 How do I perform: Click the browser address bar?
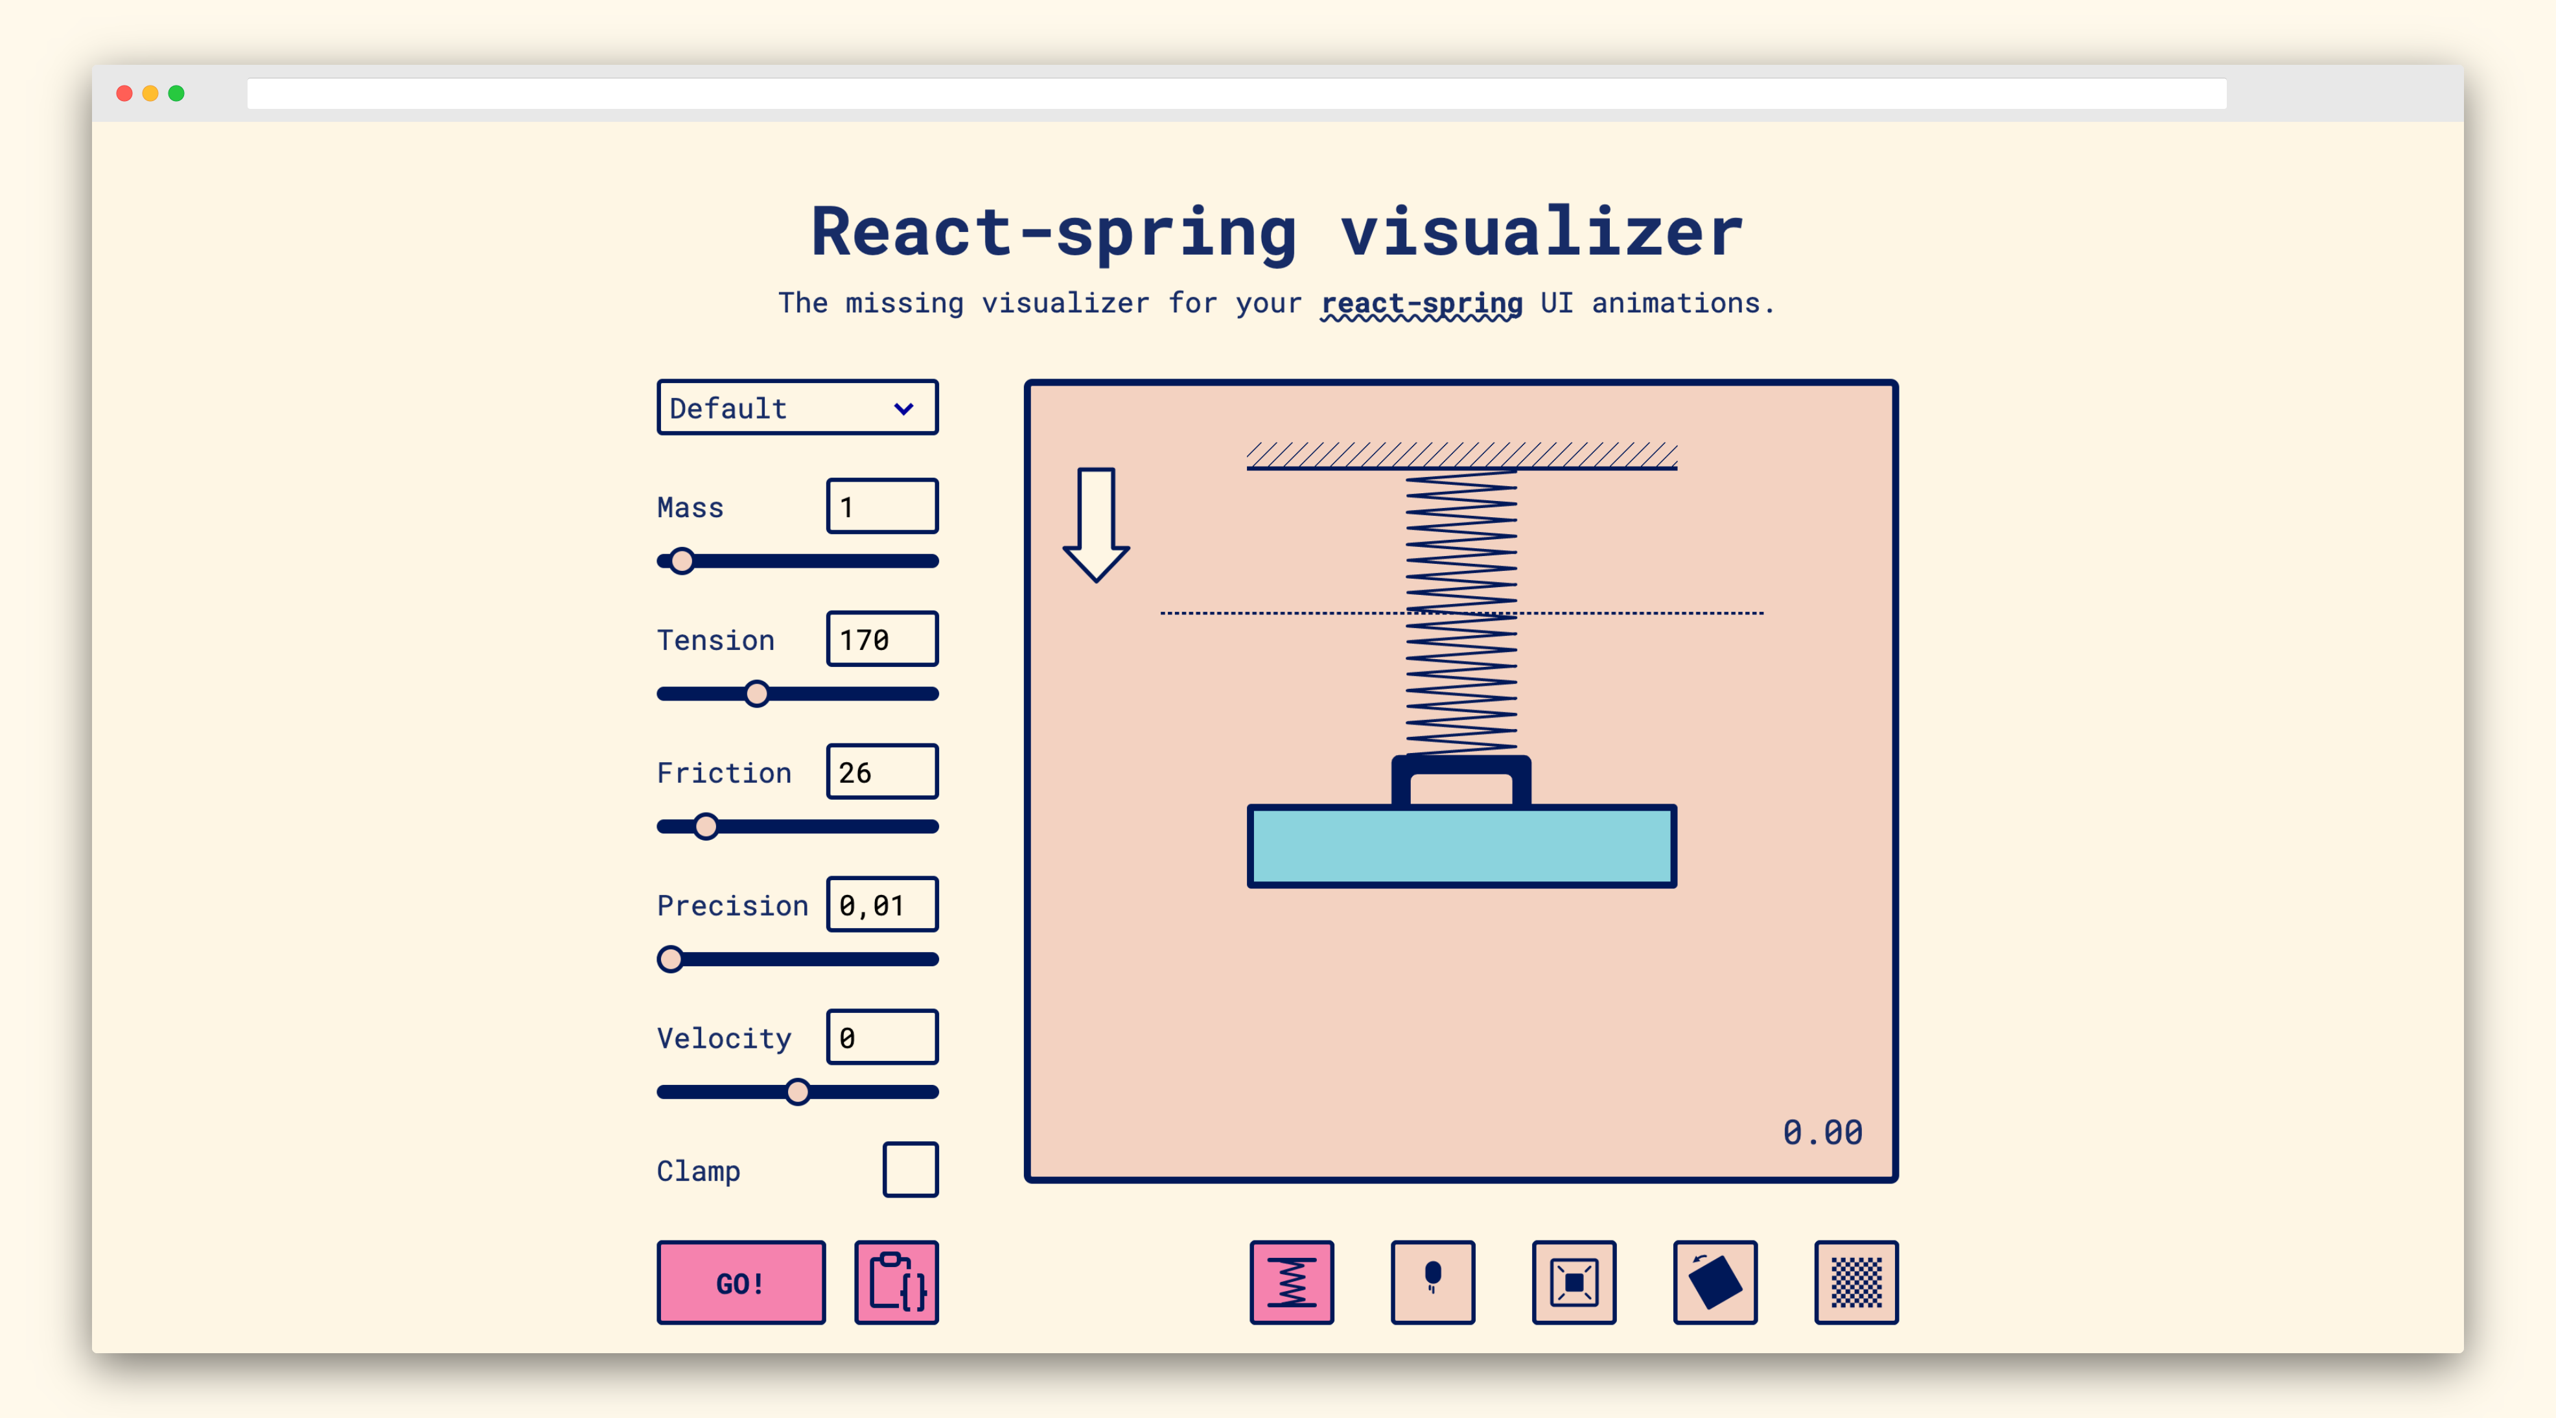pyautogui.click(x=1237, y=93)
